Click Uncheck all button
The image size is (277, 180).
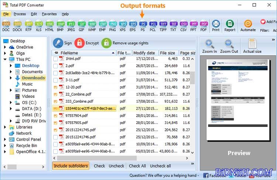point(160,166)
